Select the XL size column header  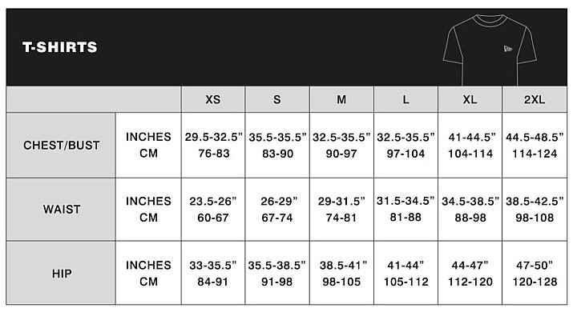click(470, 99)
